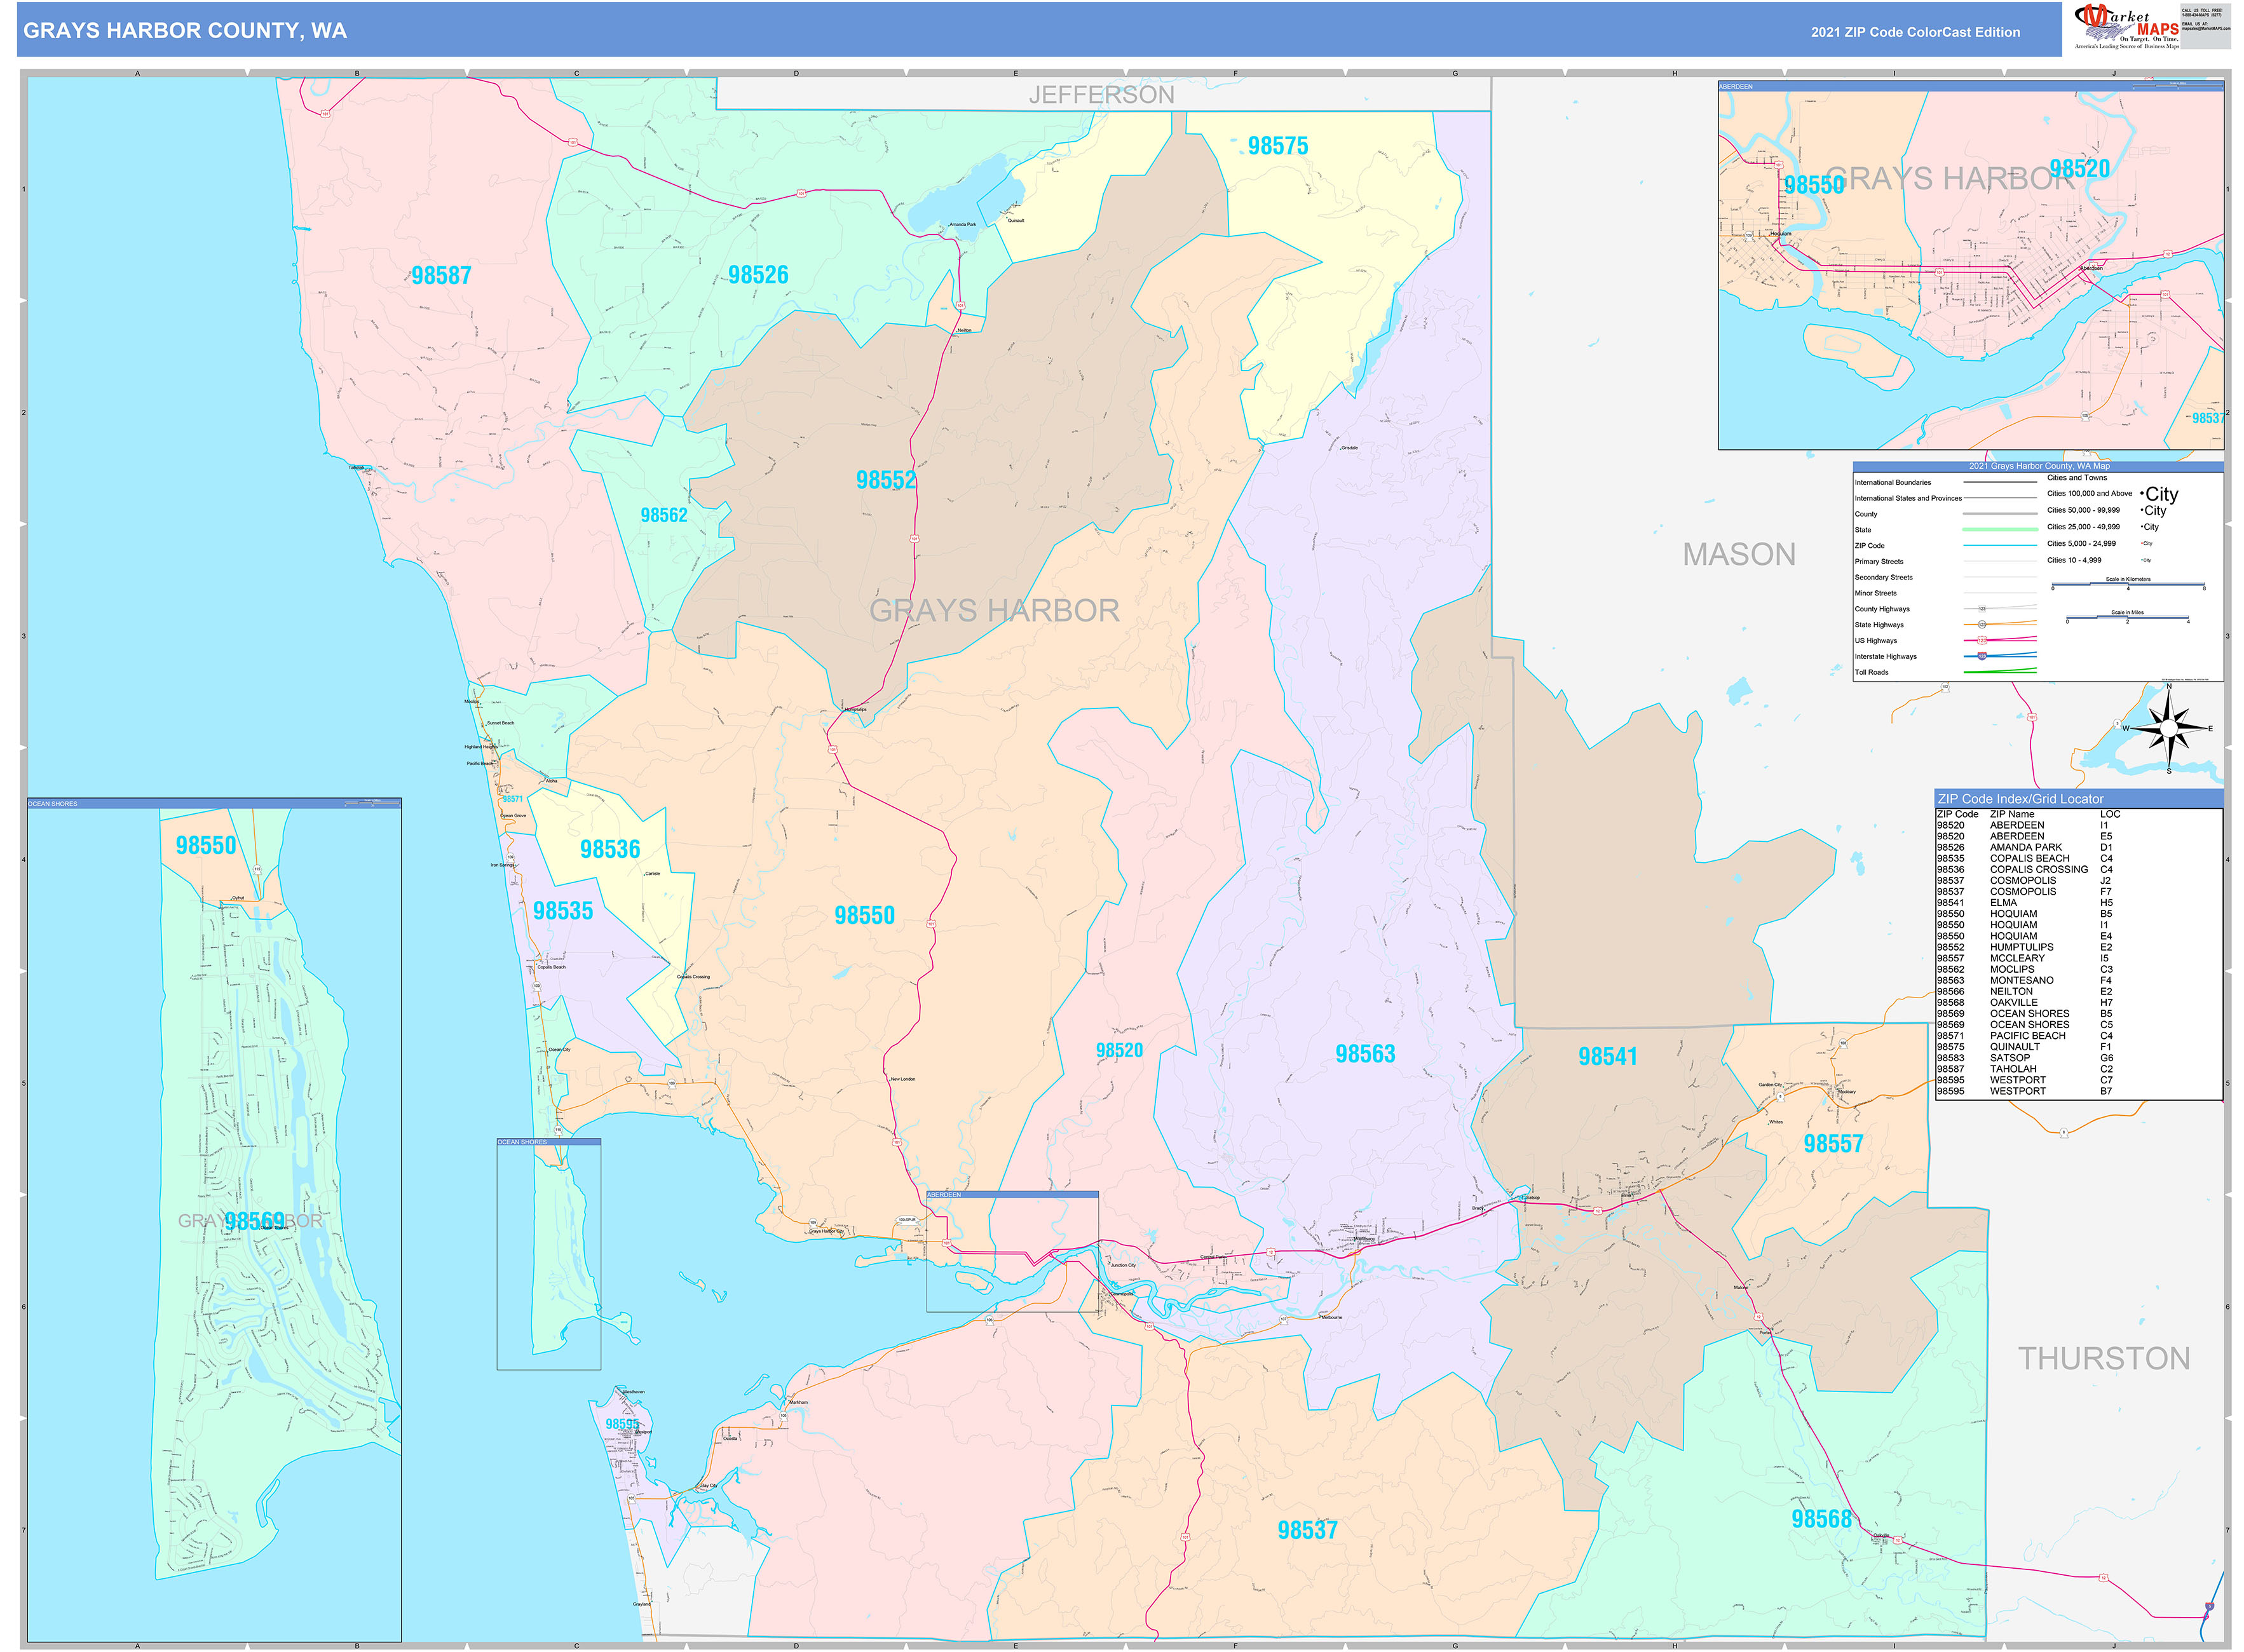Click the 'County Highways' legend entry
The image size is (2244, 1652).
click(x=1882, y=609)
